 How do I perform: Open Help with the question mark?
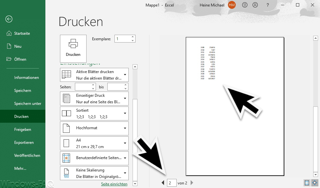coord(268,5)
